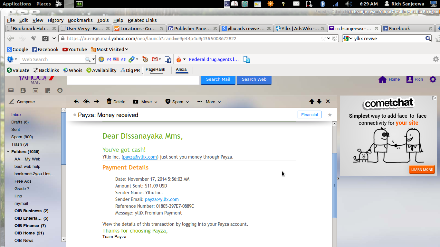
Task: Click the Dig PR toolbar button
Action: [130, 70]
